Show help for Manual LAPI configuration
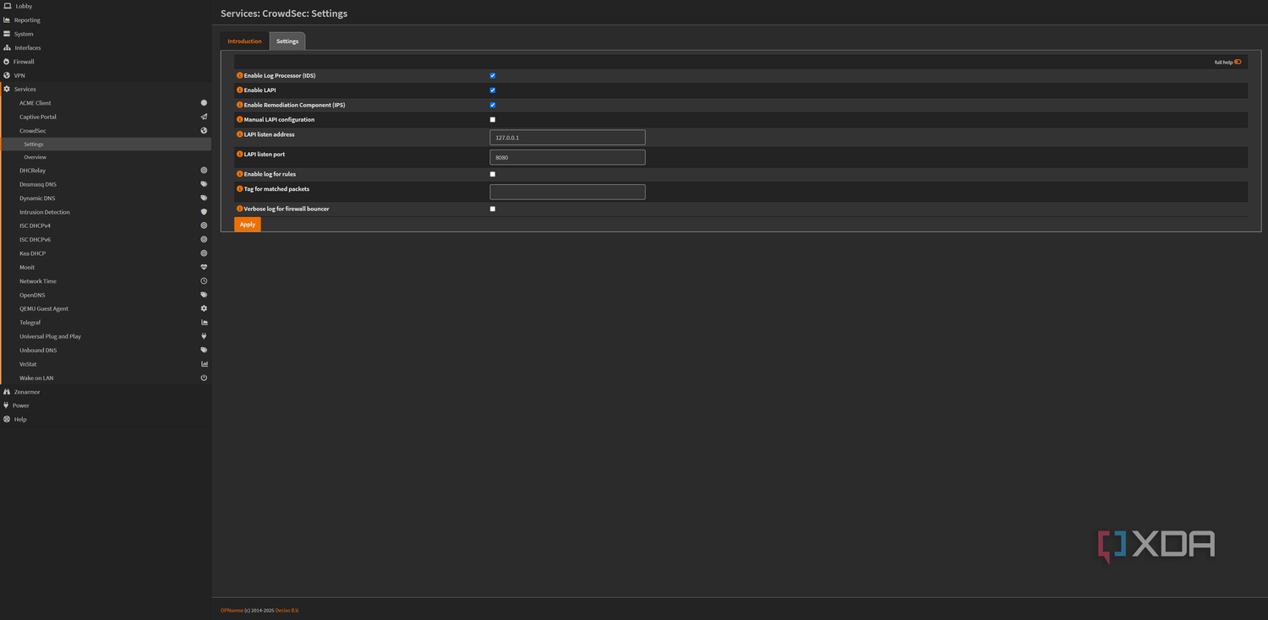The width and height of the screenshot is (1268, 620). tap(240, 119)
